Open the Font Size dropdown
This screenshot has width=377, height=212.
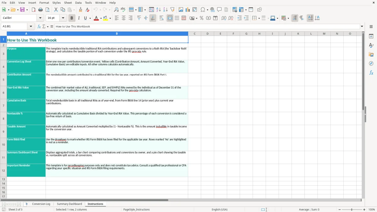click(x=63, y=18)
